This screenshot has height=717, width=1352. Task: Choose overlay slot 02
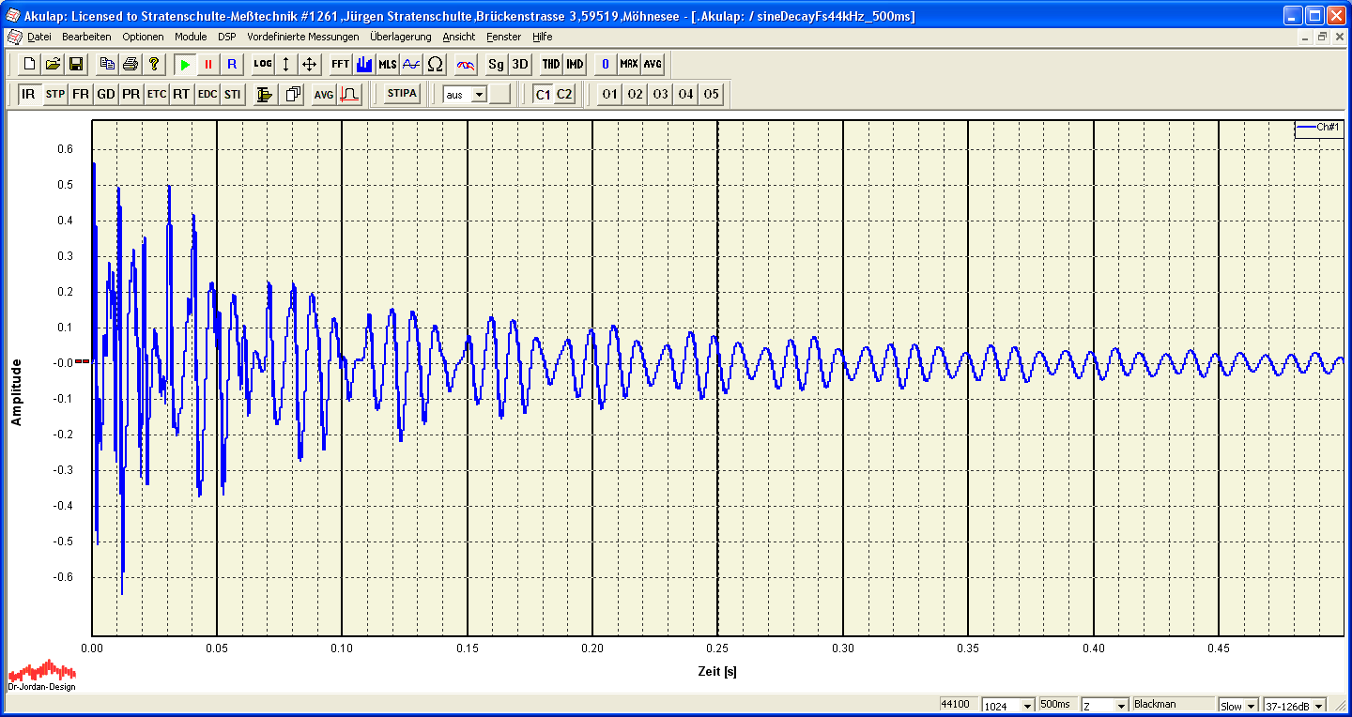pyautogui.click(x=636, y=95)
